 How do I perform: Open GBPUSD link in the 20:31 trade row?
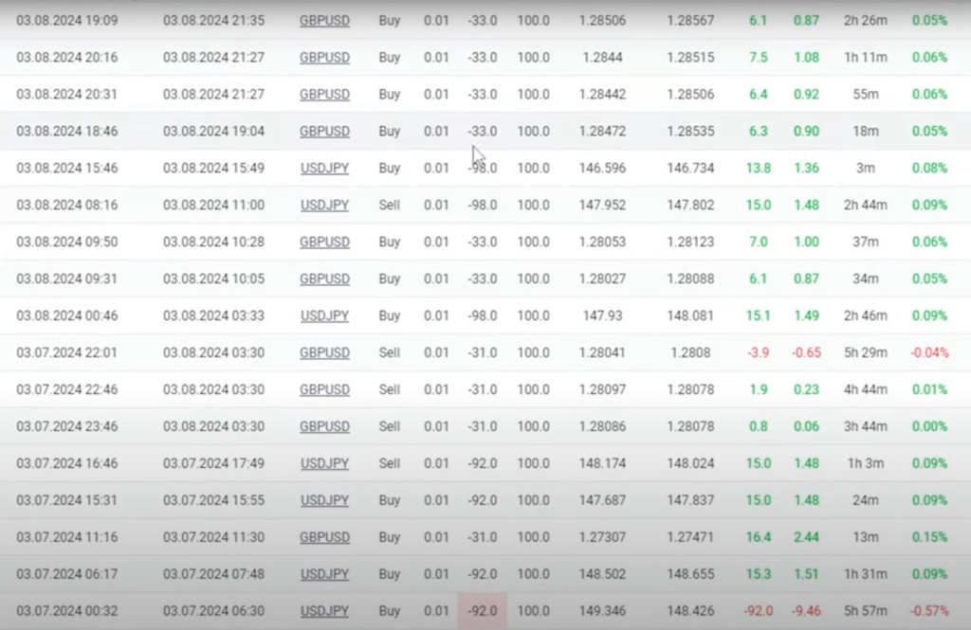324,94
